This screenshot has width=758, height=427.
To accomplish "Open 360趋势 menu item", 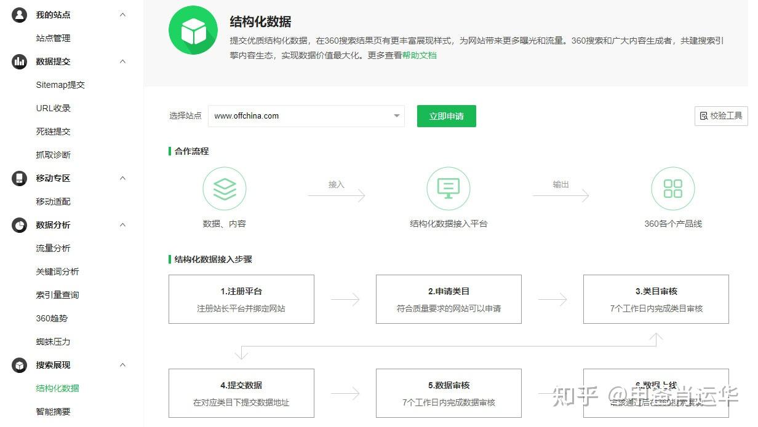I will (x=52, y=318).
